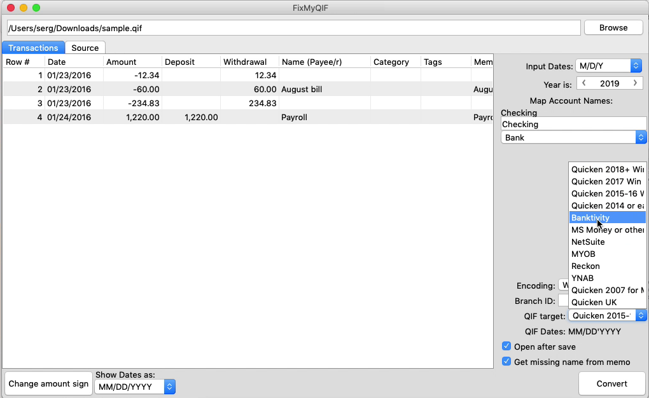The width and height of the screenshot is (649, 398).
Task: Click the 234.83 withdrawal cell
Action: click(x=249, y=104)
